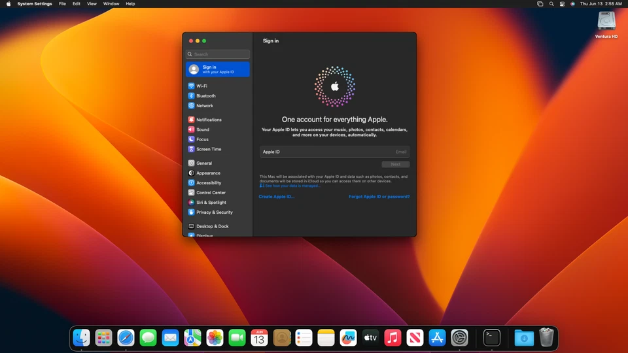Open Trash from the Dock
Screen dimensions: 628x353
point(546,337)
